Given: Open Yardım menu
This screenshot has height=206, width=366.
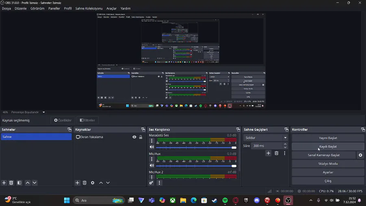Looking at the screenshot, I should click(126, 9).
